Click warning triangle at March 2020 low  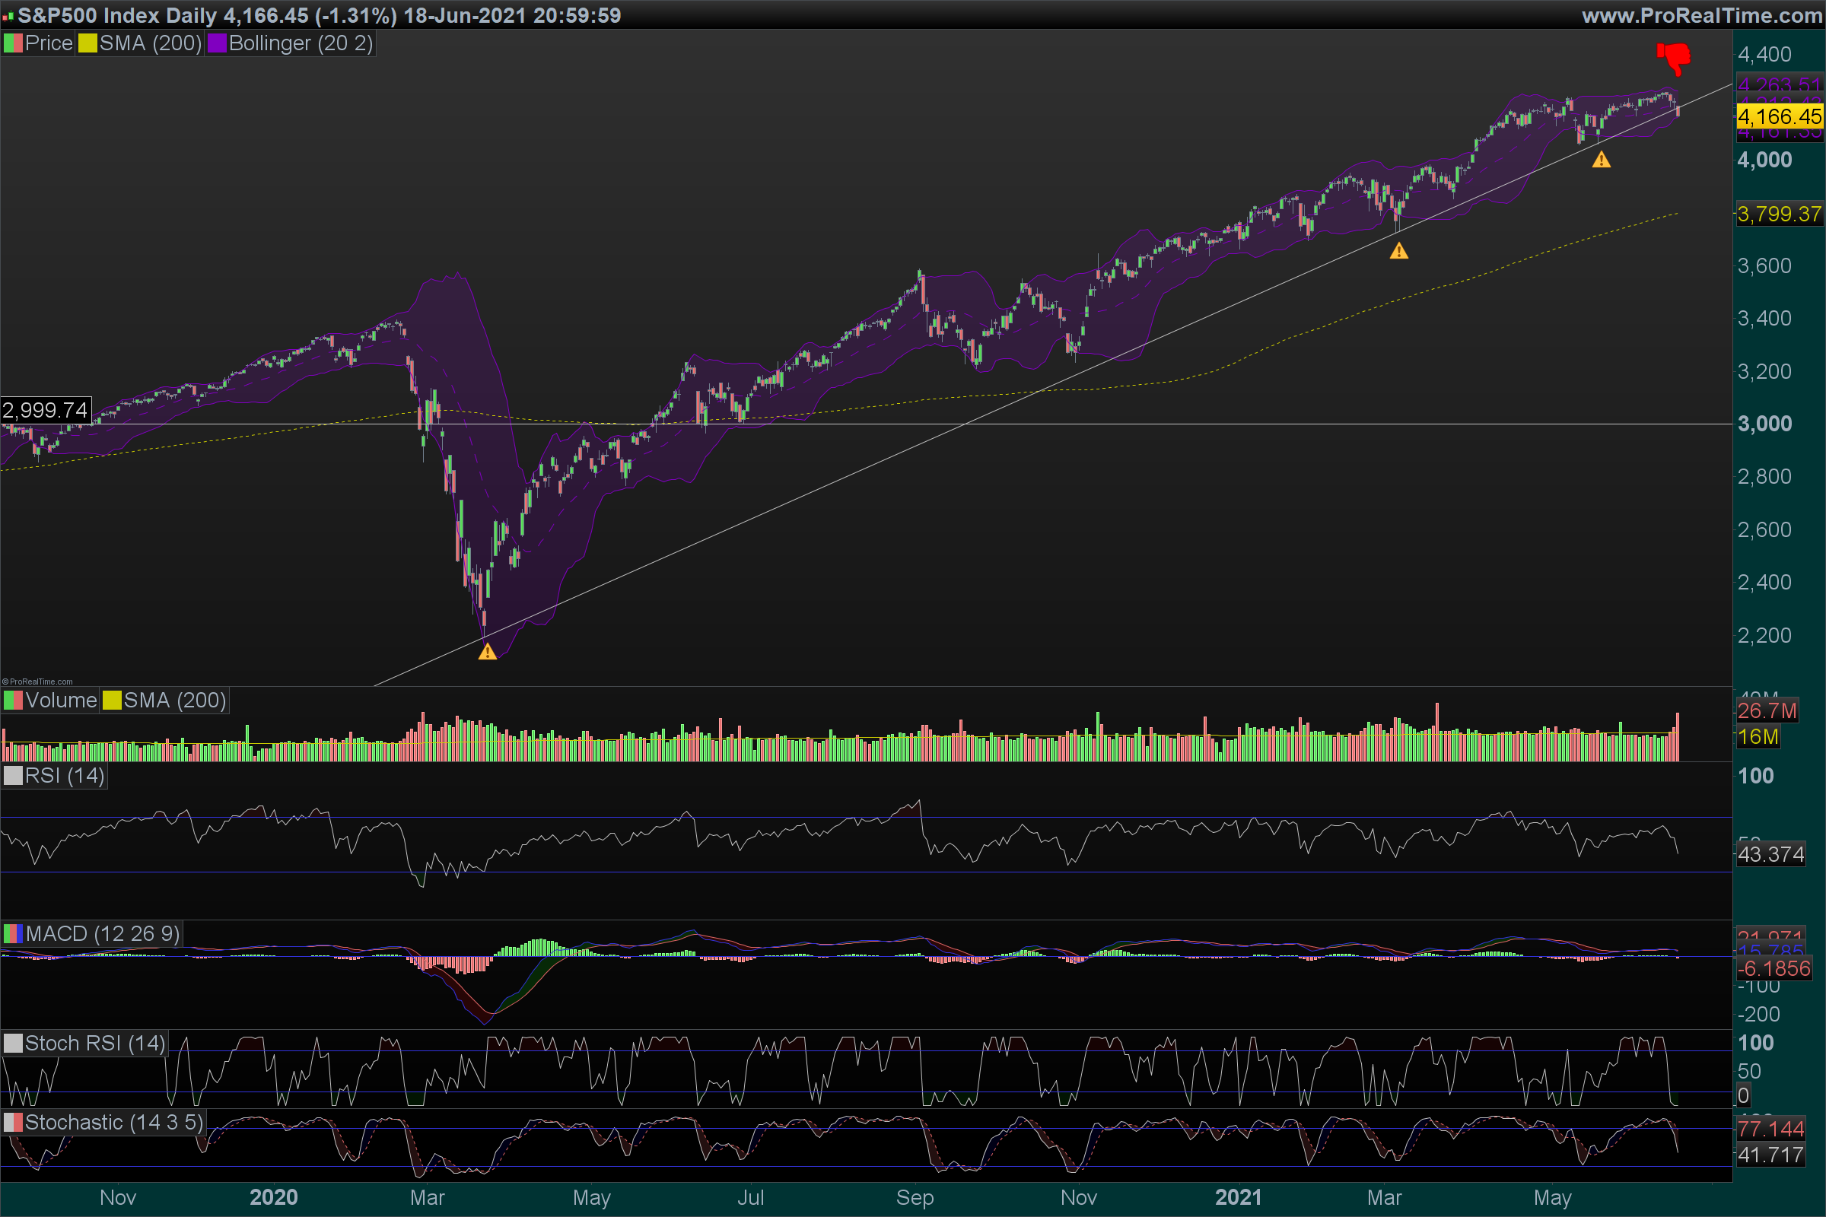487,652
